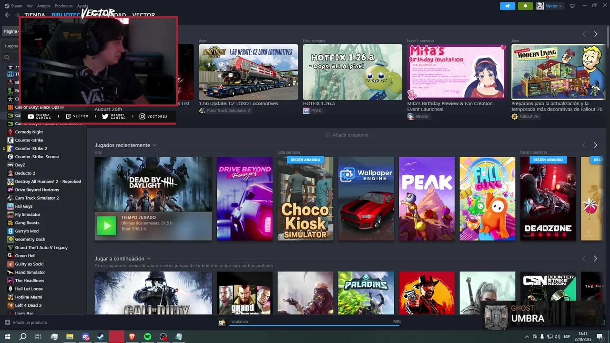The height and width of the screenshot is (343, 610).
Task: Open Spotify from the taskbar
Action: pyautogui.click(x=148, y=336)
